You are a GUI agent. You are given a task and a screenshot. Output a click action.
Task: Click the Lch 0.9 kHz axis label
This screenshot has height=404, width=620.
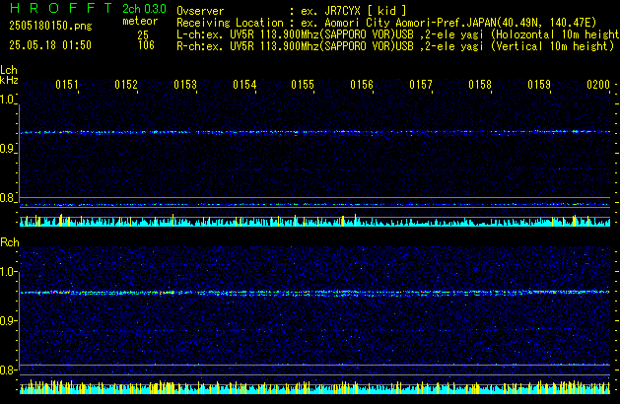click(x=7, y=149)
